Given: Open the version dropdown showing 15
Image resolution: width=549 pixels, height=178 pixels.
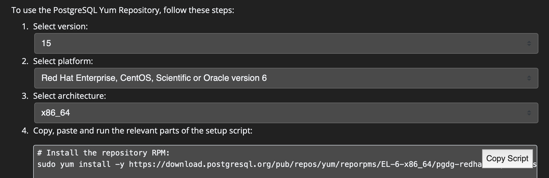Looking at the screenshot, I should click(286, 43).
